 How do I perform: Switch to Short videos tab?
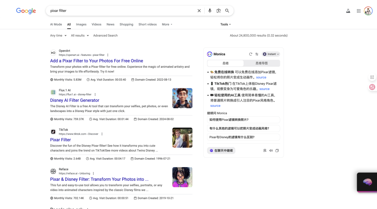(x=147, y=24)
